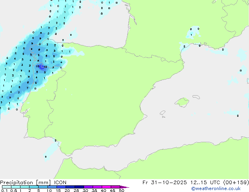Click the "(00+159)" forecast run label
249x192 pixels.
(x=236, y=183)
